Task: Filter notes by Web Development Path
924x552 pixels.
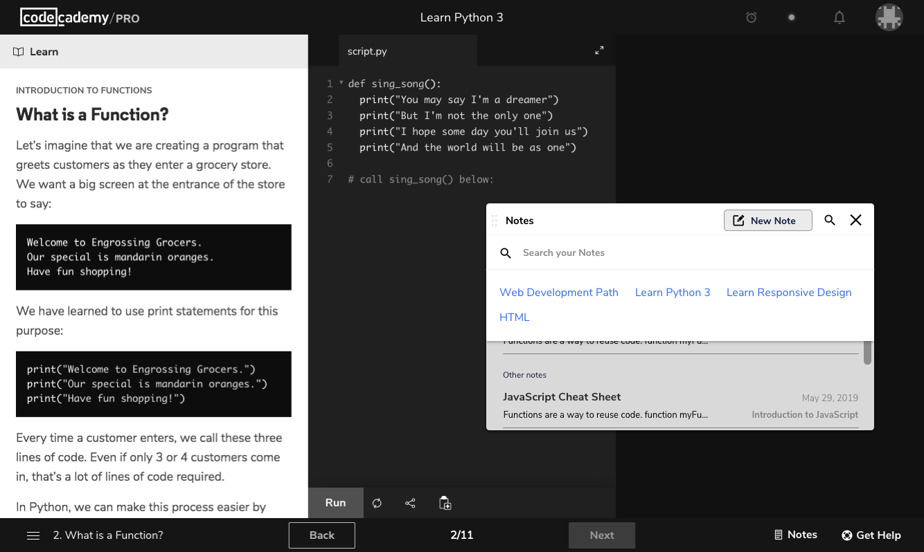Action: pos(559,293)
